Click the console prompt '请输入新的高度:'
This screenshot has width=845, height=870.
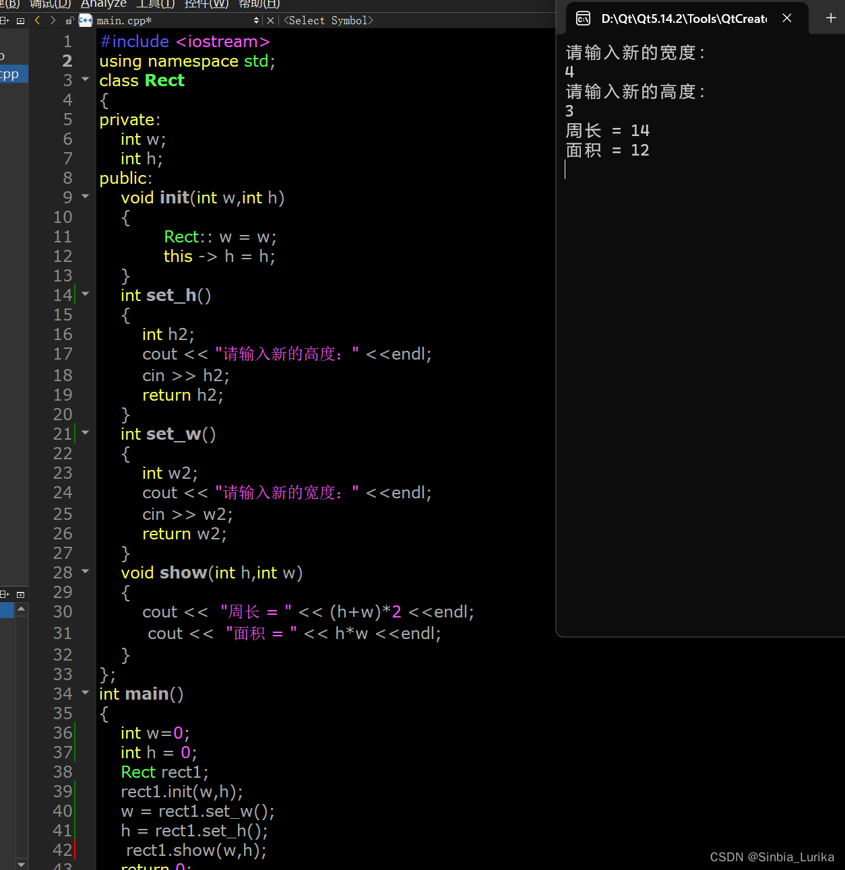(635, 92)
